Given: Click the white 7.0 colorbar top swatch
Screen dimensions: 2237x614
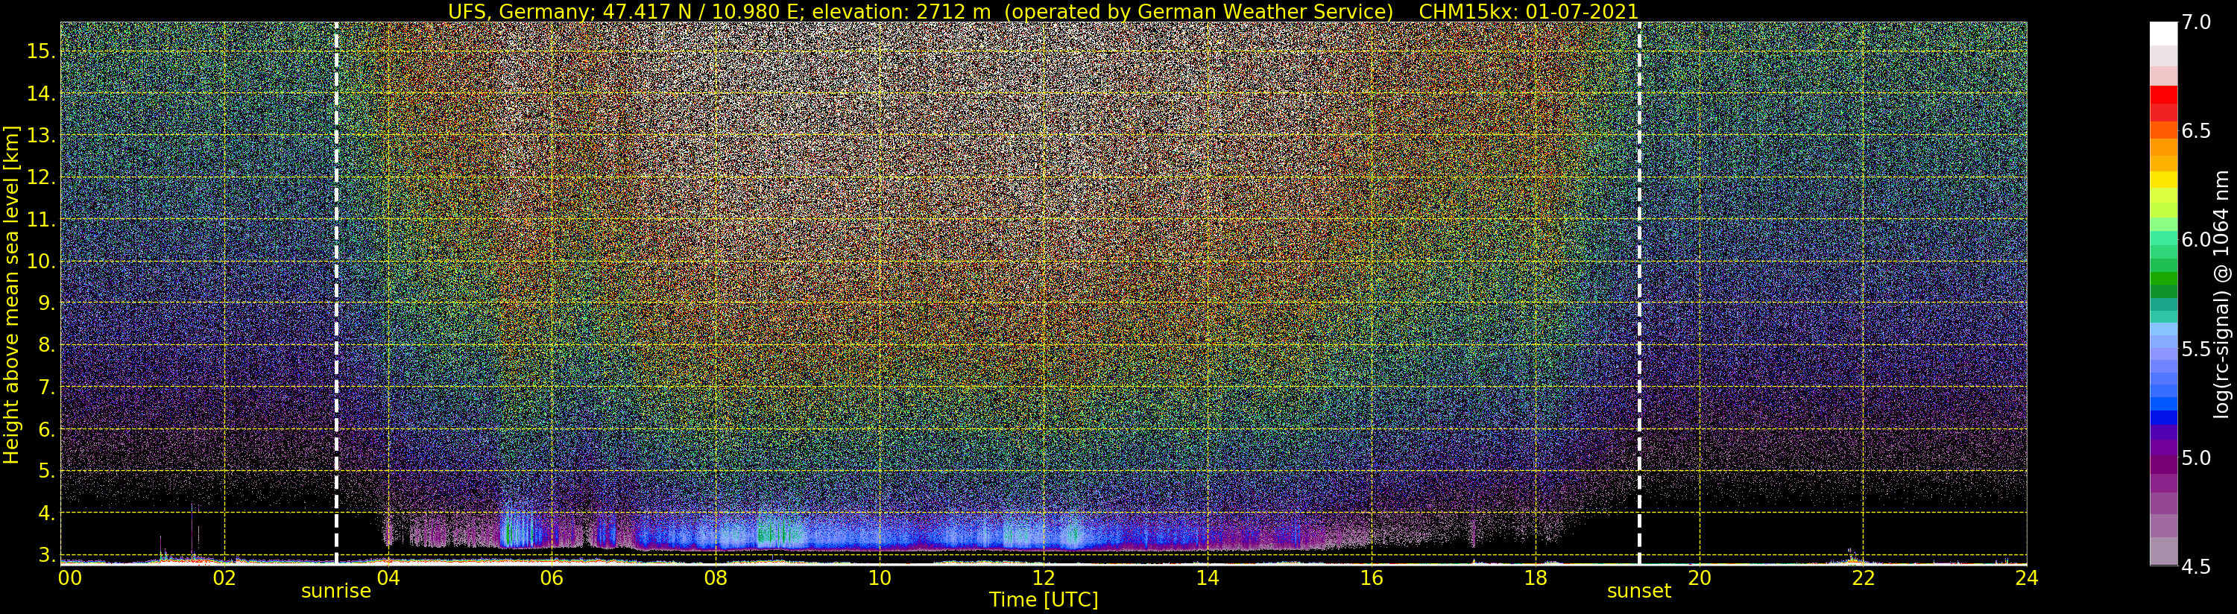Looking at the screenshot, I should (x=2163, y=33).
